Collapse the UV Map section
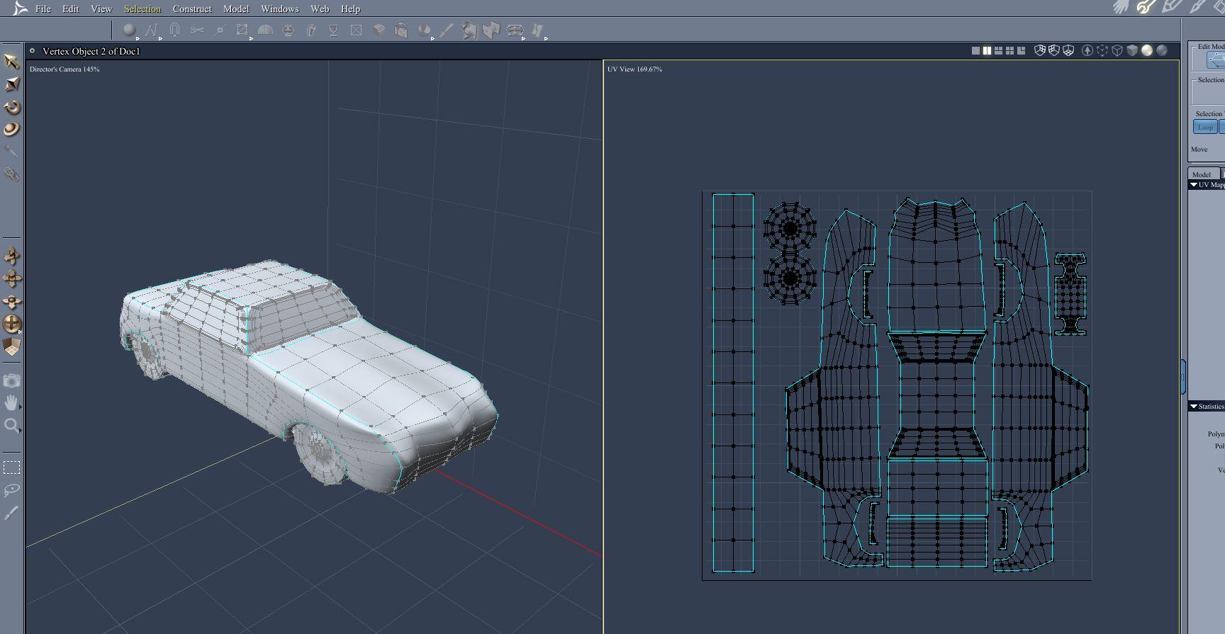This screenshot has width=1225, height=634. click(x=1194, y=185)
